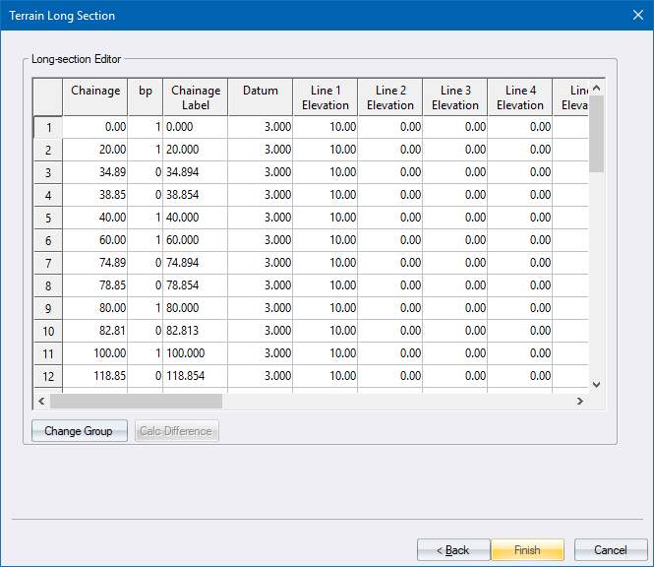
Task: Click chainage cell with value 34.89
Action: pos(95,172)
